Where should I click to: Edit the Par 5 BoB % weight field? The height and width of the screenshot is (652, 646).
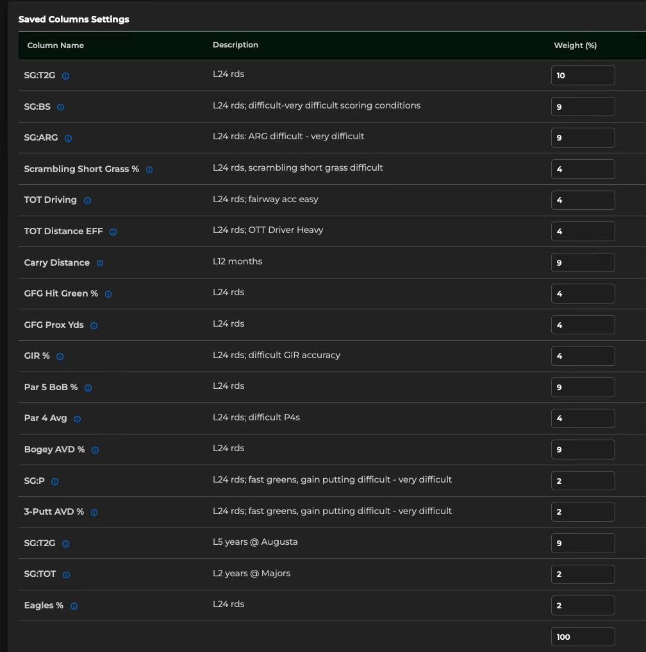tap(583, 387)
